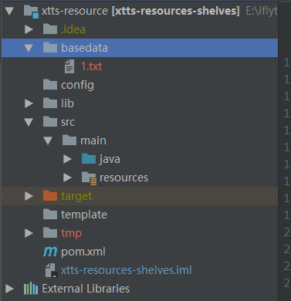This screenshot has height=301, width=291.
Task: Click the 1.txt text file icon
Action: [69, 66]
